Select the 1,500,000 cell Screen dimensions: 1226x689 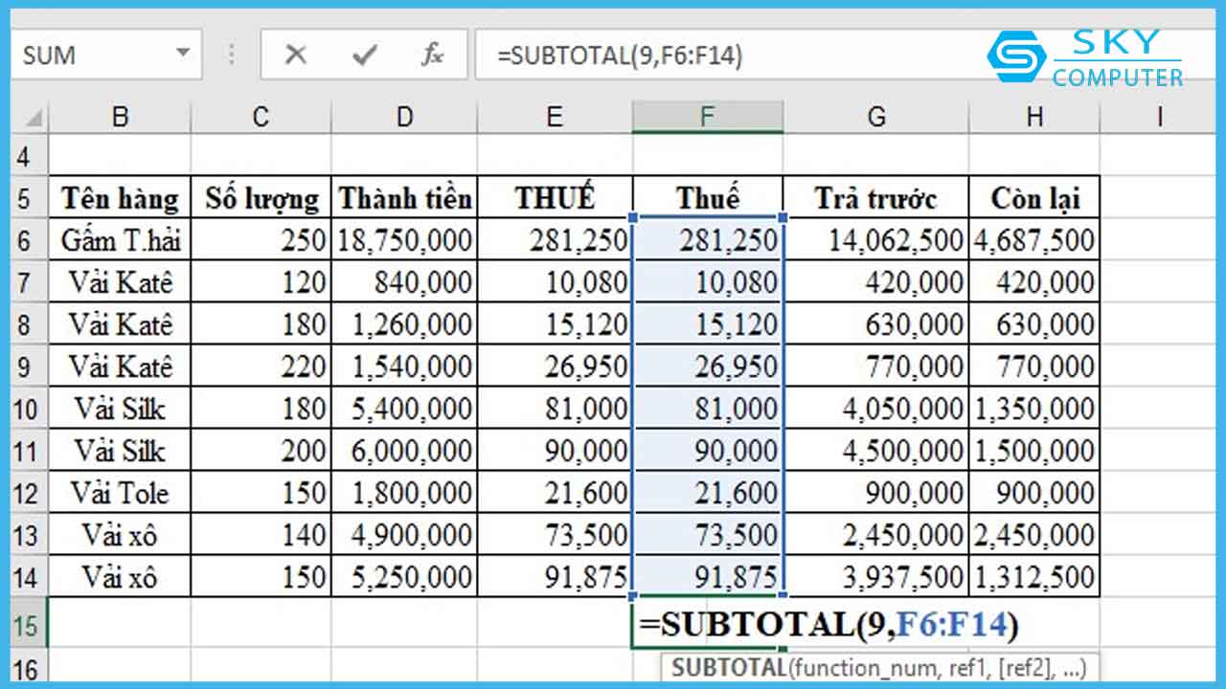(x=1034, y=451)
